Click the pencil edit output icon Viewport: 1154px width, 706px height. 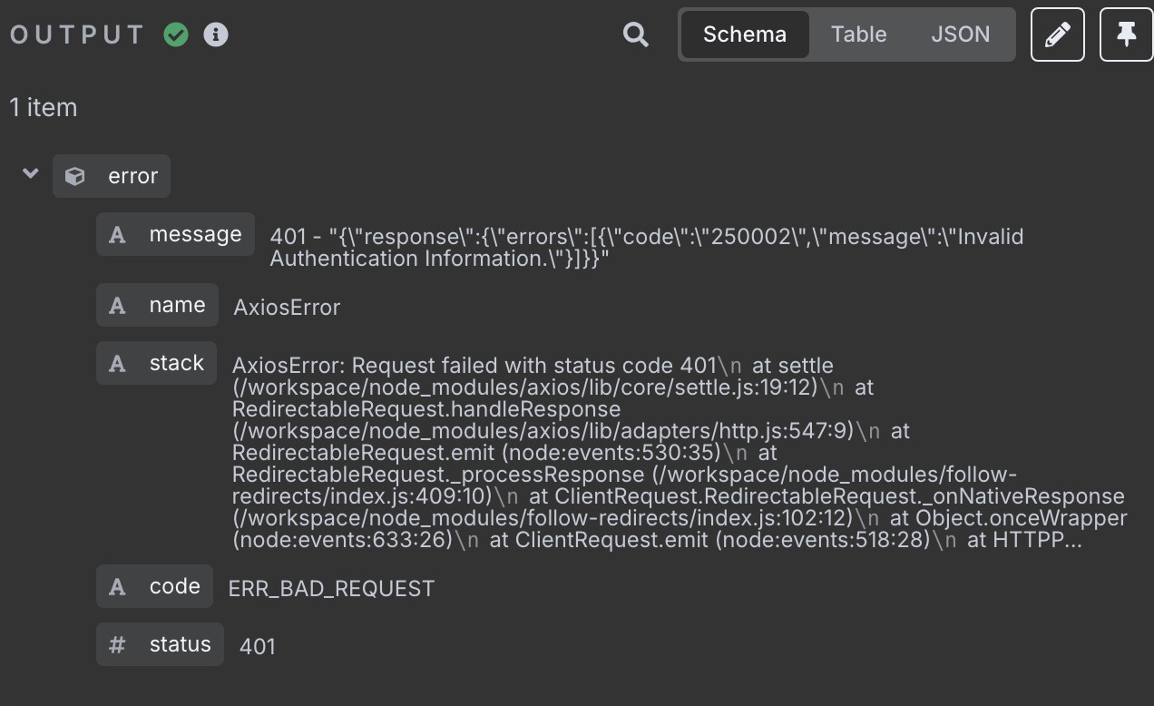point(1058,35)
